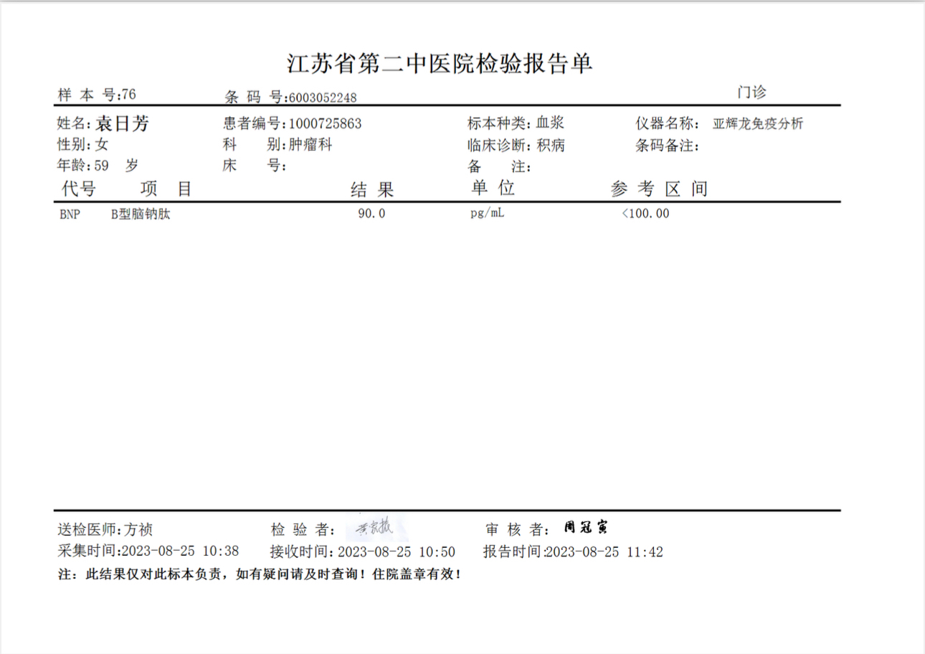The height and width of the screenshot is (654, 925).
Task: Select the age value 59 岁
Action: pos(116,166)
